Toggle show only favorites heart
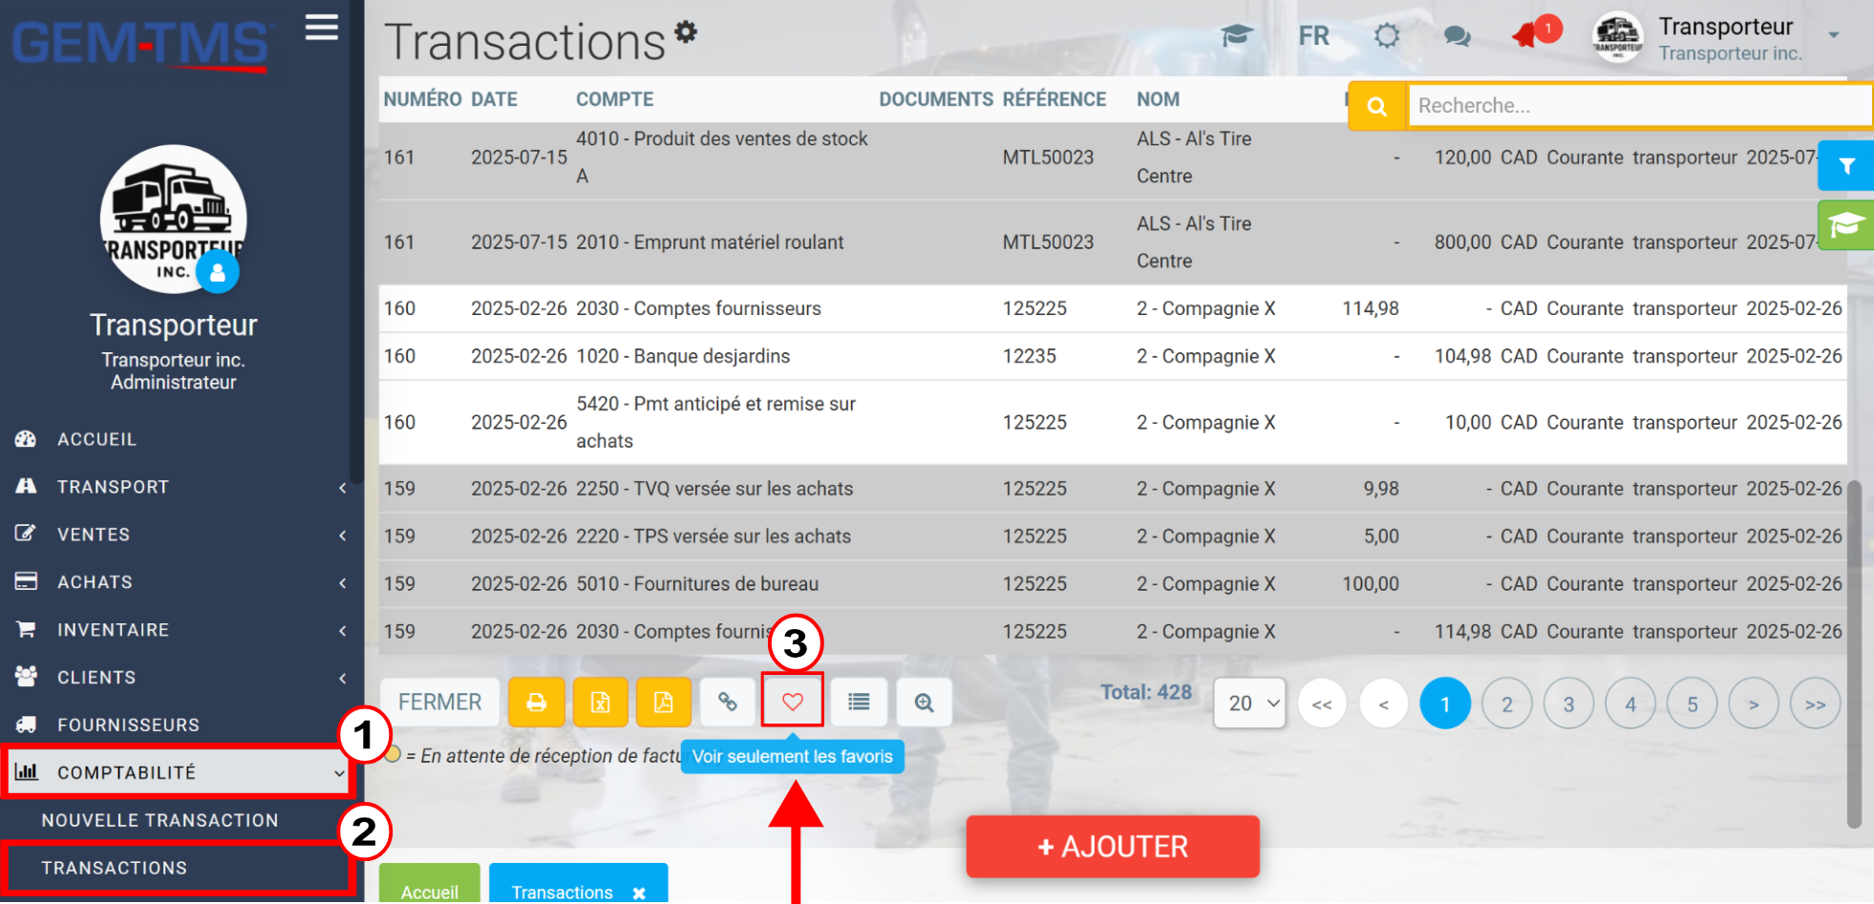This screenshot has width=1874, height=904. click(793, 703)
